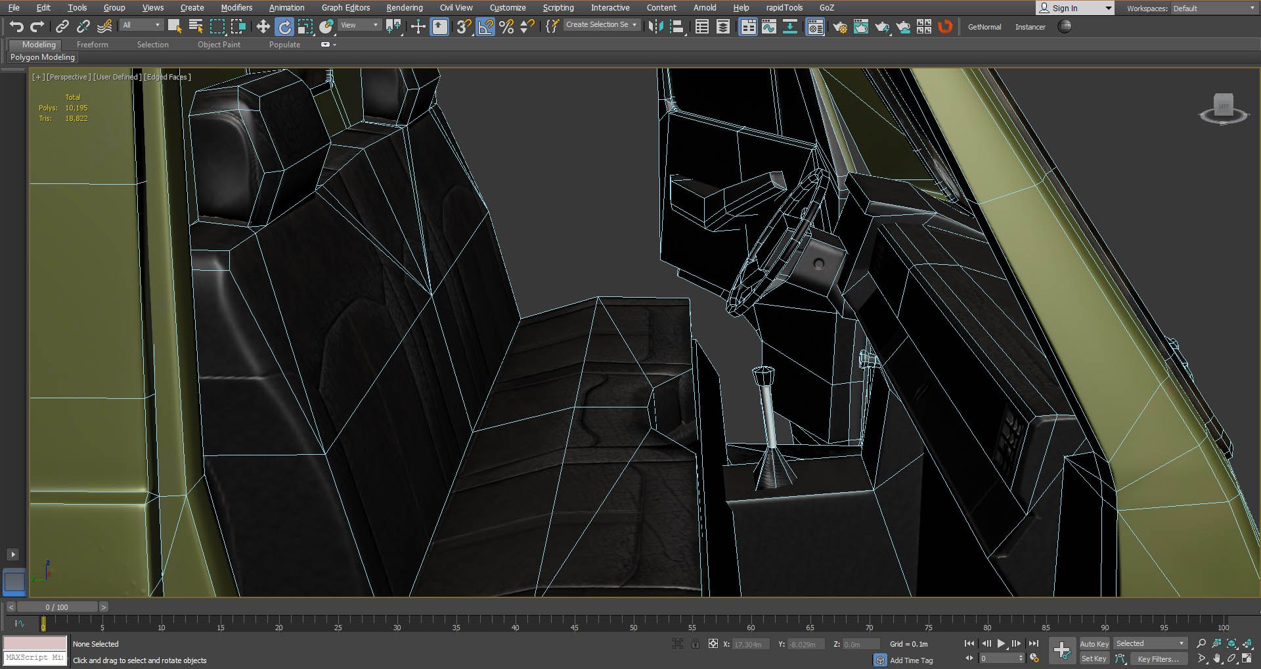Switch to the Freeform ribbon tab
The width and height of the screenshot is (1261, 669).
click(93, 45)
